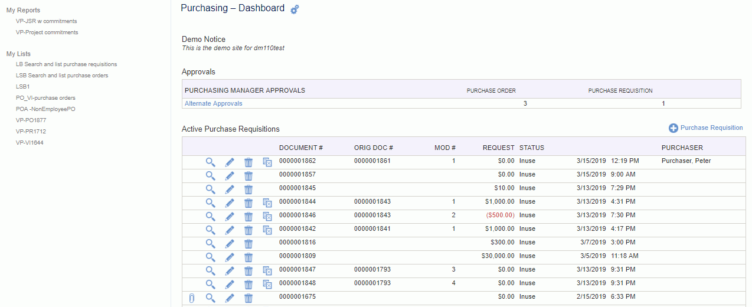Screen dimensions: 752x307
Task: Open the dashboard settings gear icon
Action: coord(295,9)
